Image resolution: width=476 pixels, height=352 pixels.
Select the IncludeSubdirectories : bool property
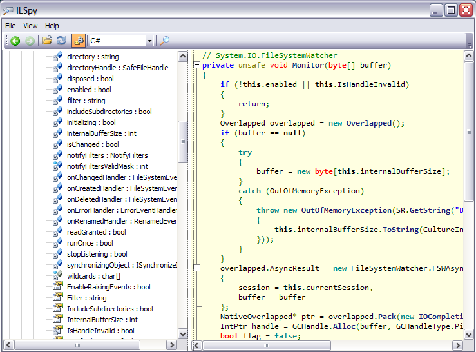[109, 309]
